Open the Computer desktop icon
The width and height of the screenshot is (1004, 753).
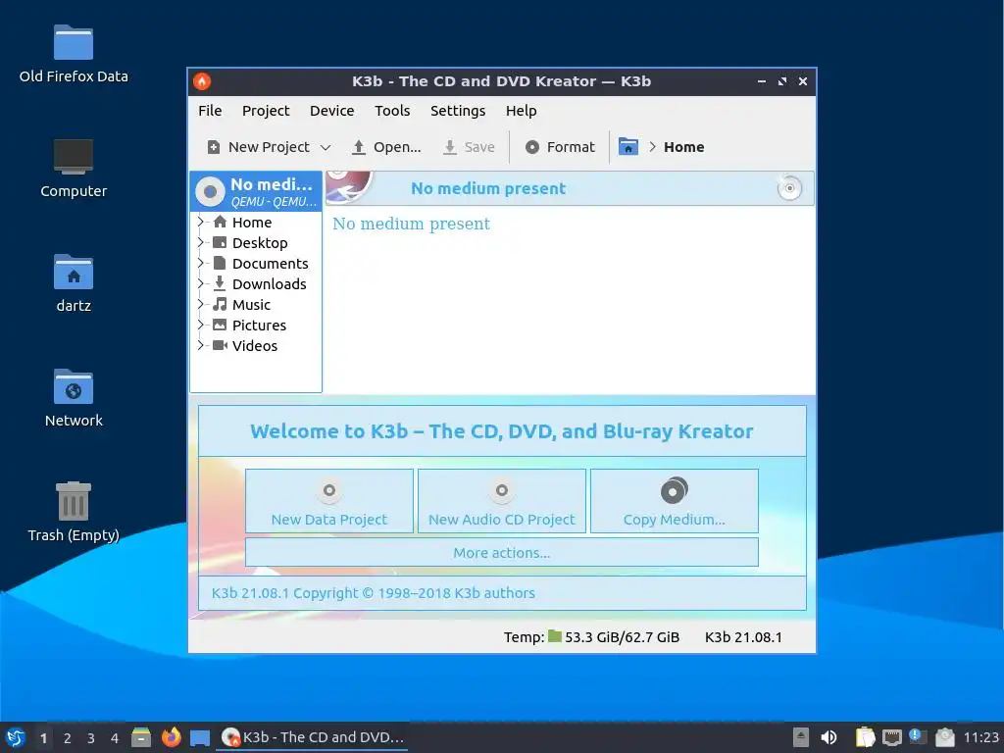74,169
